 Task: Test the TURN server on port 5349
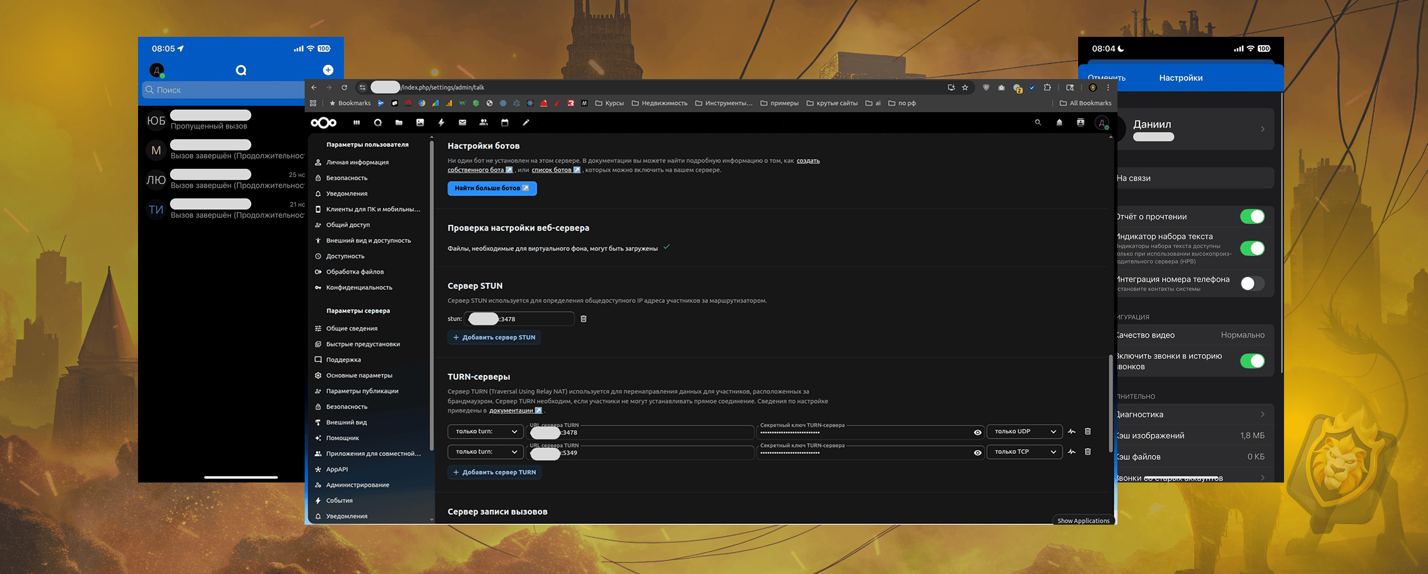point(1072,452)
